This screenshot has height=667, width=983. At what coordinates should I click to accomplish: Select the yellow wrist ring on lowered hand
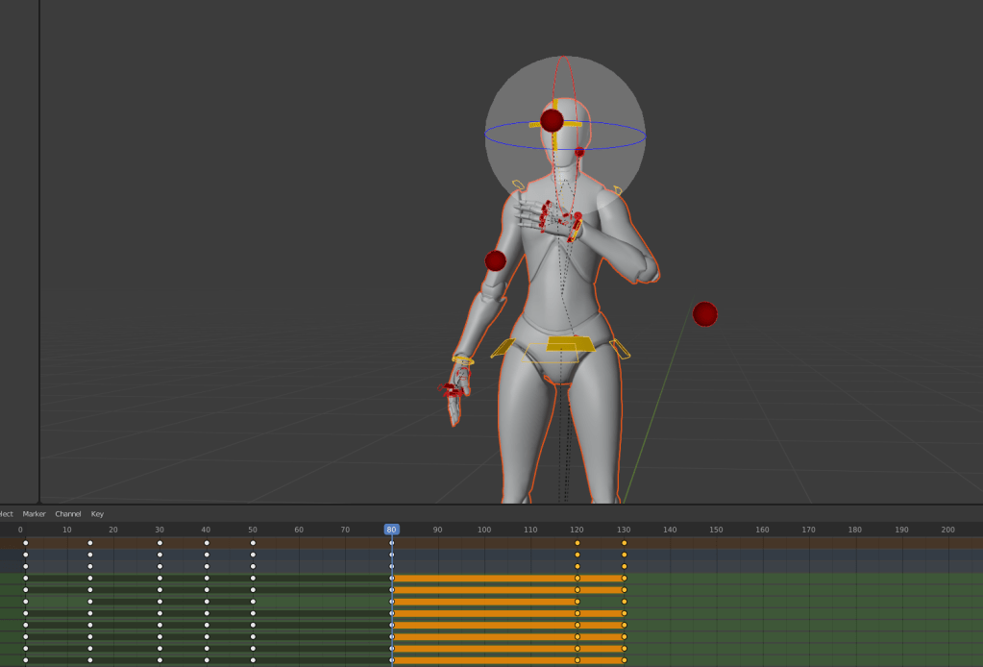[x=463, y=360]
